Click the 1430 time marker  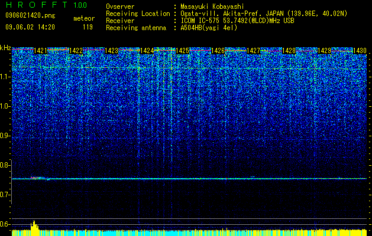[x=360, y=51]
